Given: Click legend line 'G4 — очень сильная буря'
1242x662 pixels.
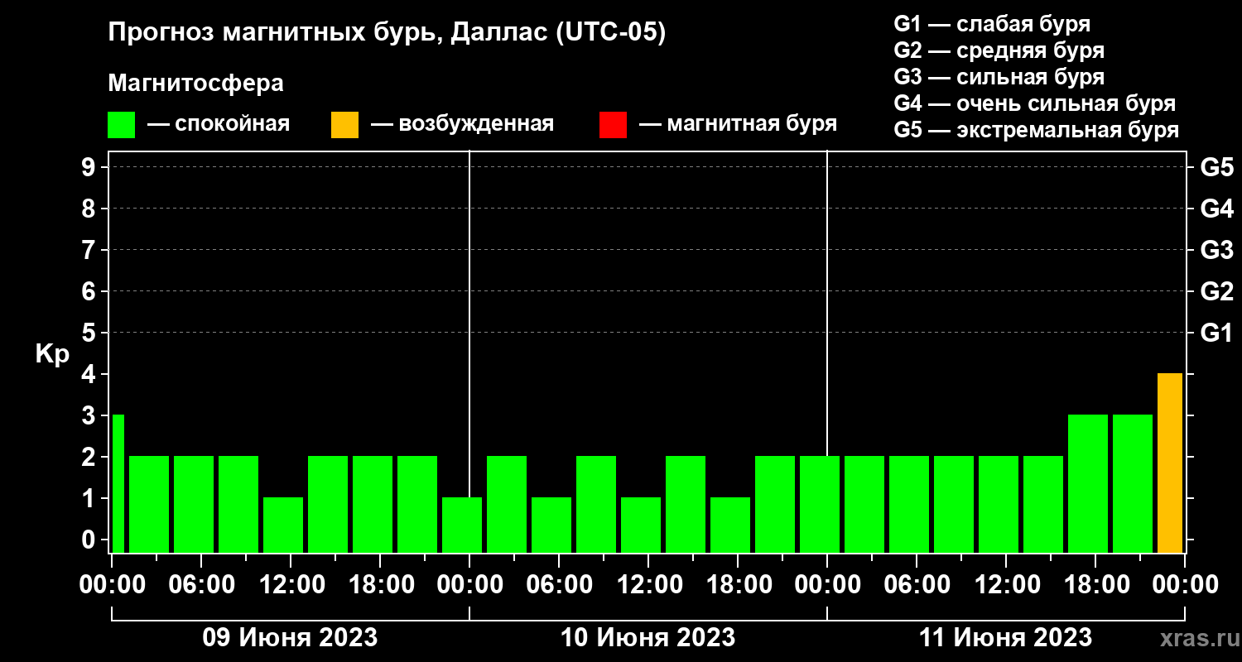Looking at the screenshot, I should tap(1034, 103).
